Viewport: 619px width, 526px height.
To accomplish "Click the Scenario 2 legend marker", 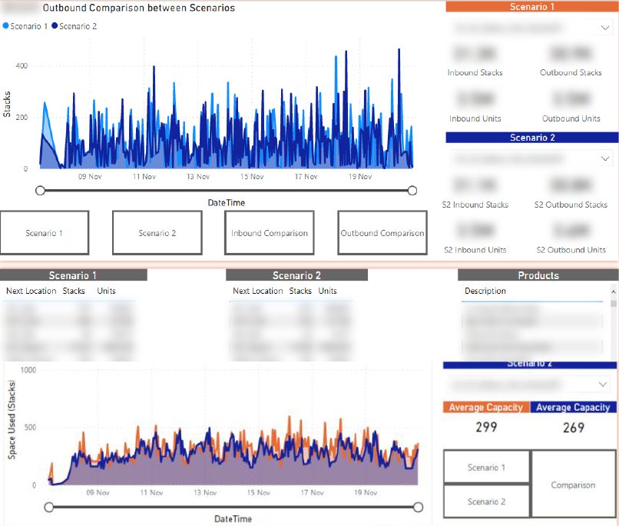I will pyautogui.click(x=55, y=26).
